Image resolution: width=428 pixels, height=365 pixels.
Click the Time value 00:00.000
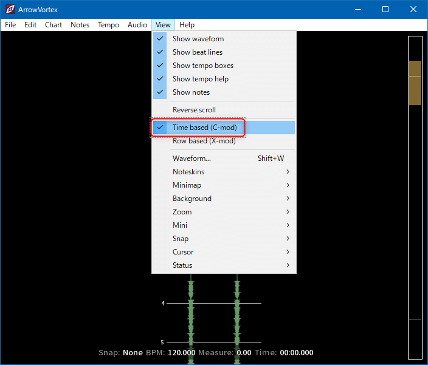click(x=297, y=352)
